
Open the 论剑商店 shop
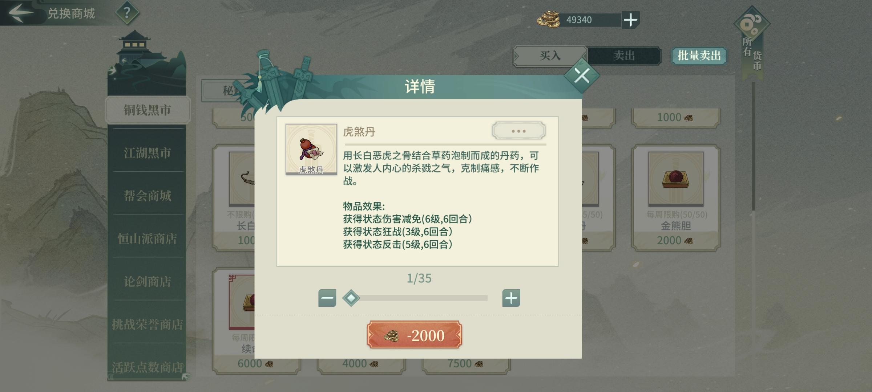[x=148, y=281]
